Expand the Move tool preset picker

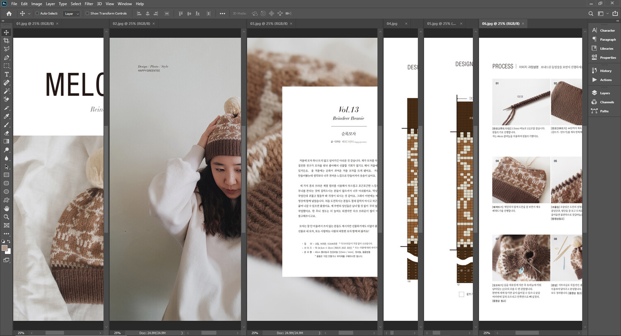[29, 14]
